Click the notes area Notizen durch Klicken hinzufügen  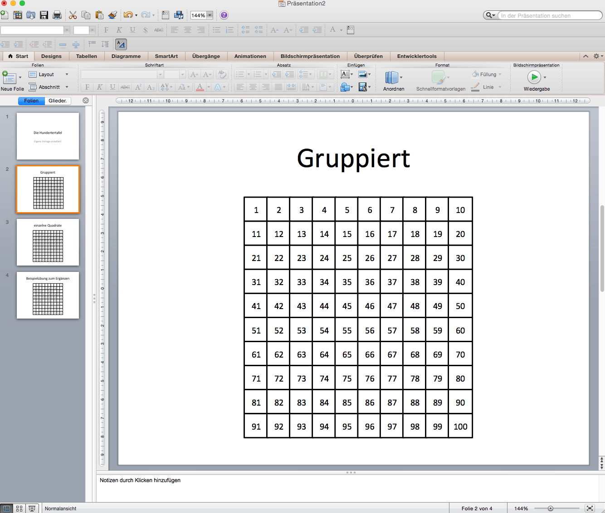pyautogui.click(x=140, y=480)
